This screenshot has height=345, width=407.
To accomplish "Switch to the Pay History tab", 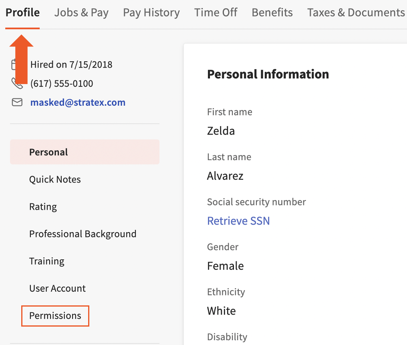I will 151,12.
